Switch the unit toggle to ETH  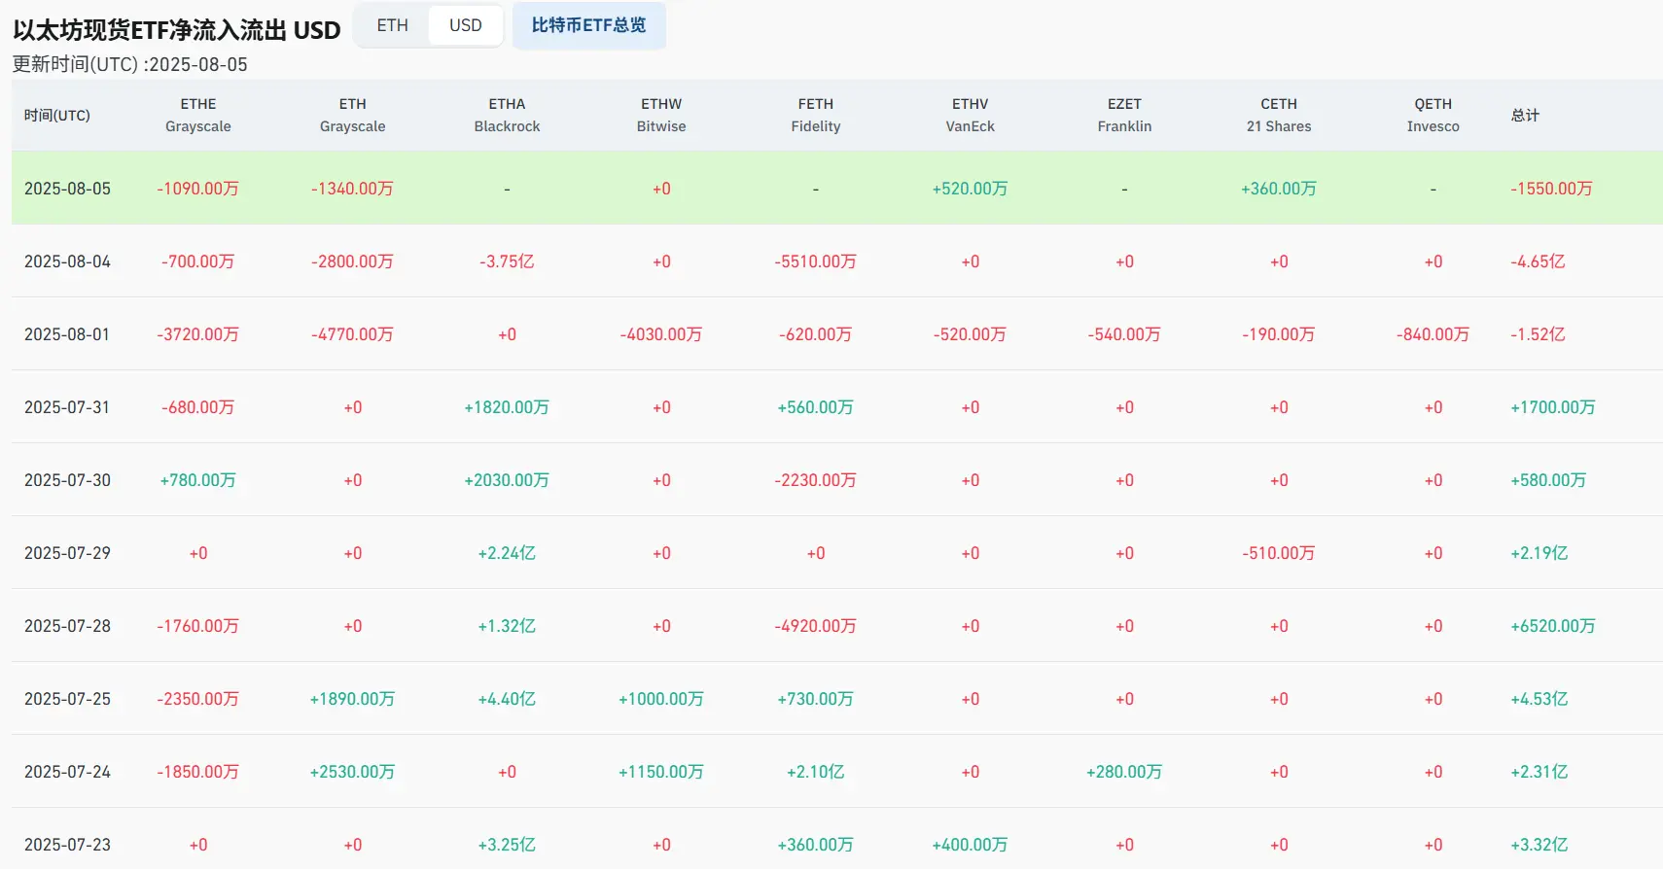tap(393, 25)
